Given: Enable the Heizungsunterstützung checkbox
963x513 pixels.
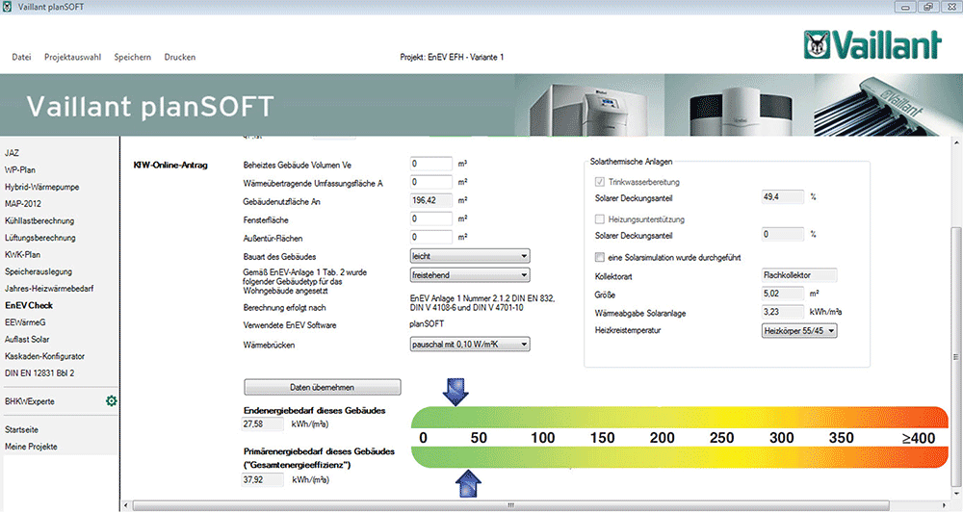Looking at the screenshot, I should pyautogui.click(x=599, y=219).
